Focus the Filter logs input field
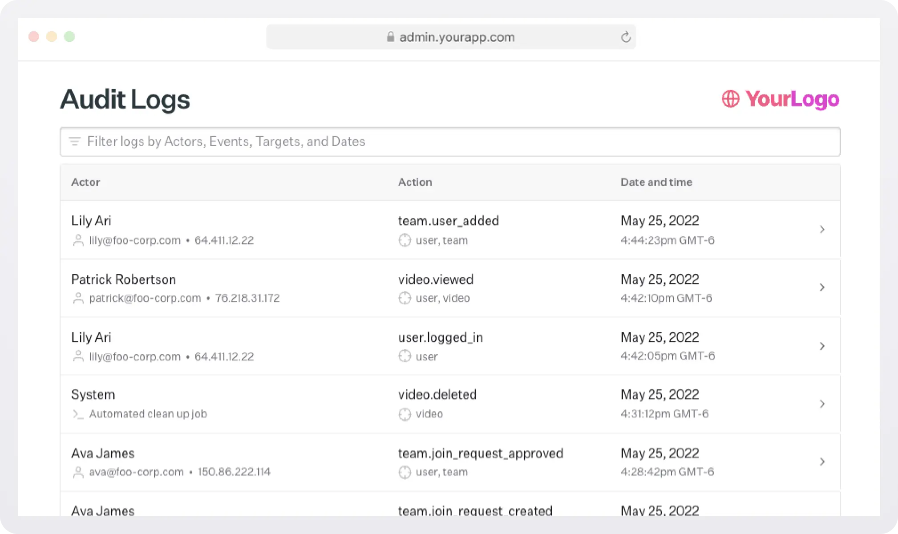The image size is (898, 534). (449, 142)
